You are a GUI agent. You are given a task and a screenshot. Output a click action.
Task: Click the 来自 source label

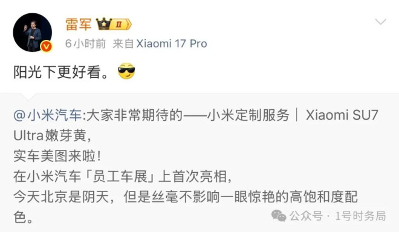pyautogui.click(x=123, y=43)
